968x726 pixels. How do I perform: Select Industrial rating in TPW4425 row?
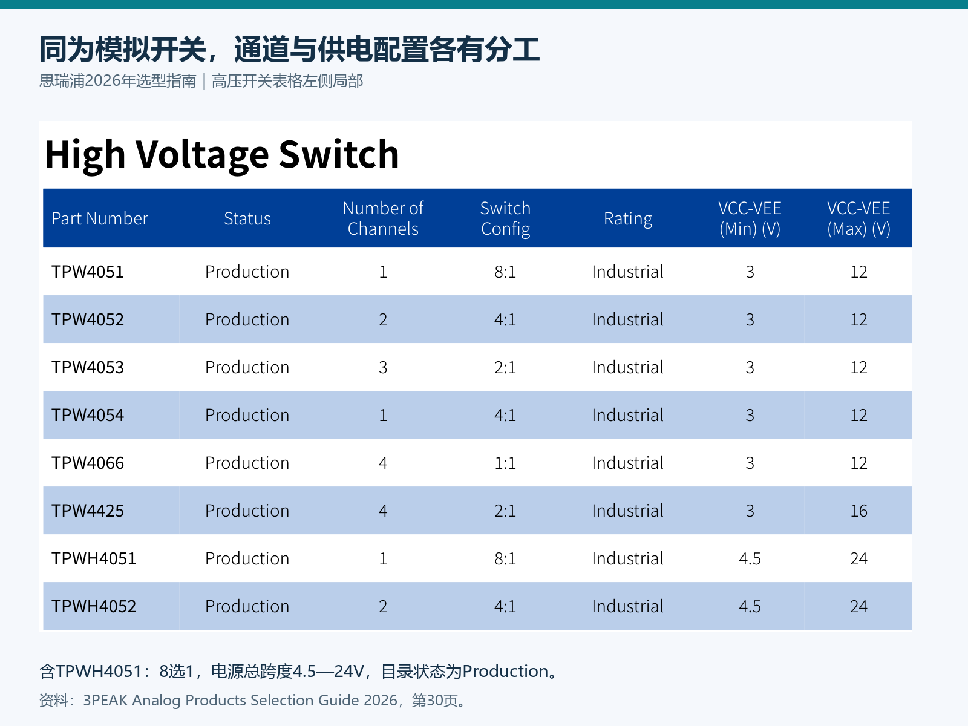[x=628, y=511]
